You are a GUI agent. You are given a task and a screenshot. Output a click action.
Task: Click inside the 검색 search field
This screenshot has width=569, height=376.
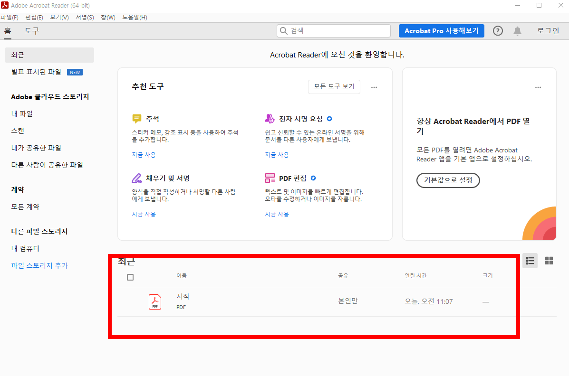point(333,30)
